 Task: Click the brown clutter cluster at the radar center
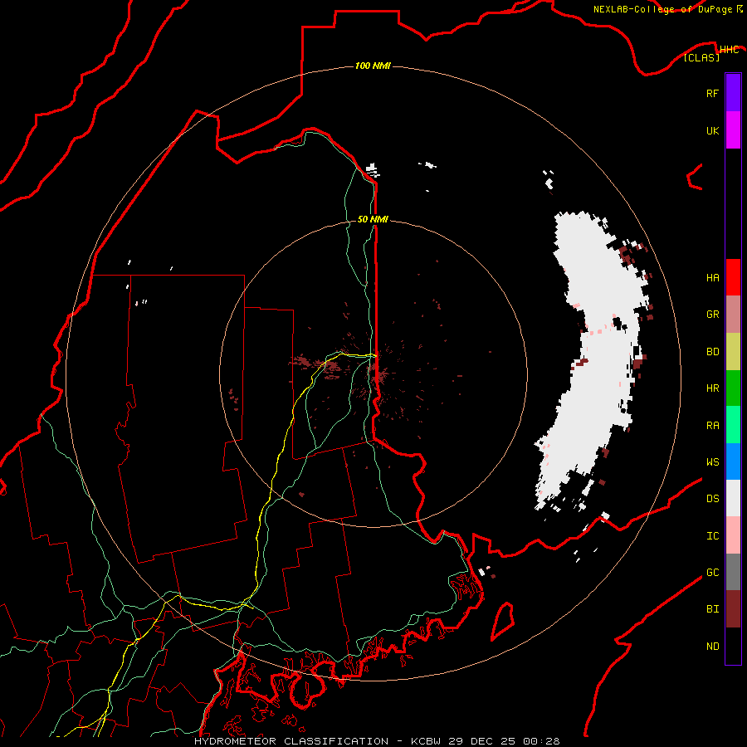[x=378, y=374]
